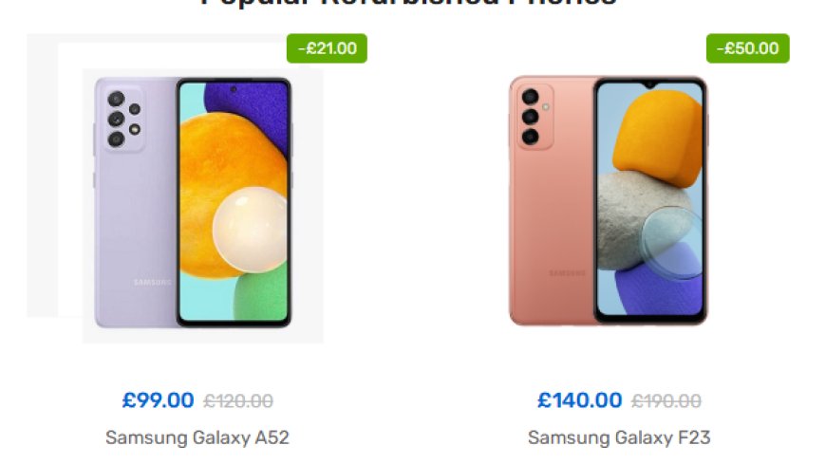826x464 pixels.
Task: Click the green -£21.00 discount badge
Action: coord(327,48)
